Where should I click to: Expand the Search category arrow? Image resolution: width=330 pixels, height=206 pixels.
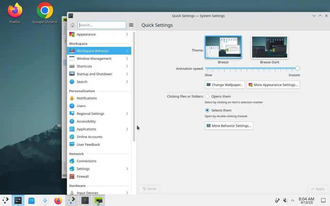(127, 82)
